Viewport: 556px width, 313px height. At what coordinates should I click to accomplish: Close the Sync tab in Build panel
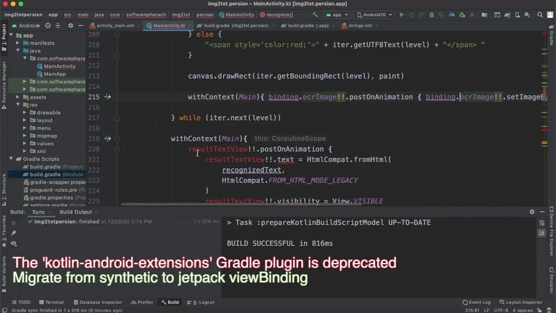(49, 212)
